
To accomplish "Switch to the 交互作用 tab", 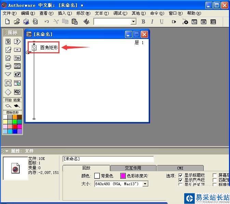I will point(133,168).
